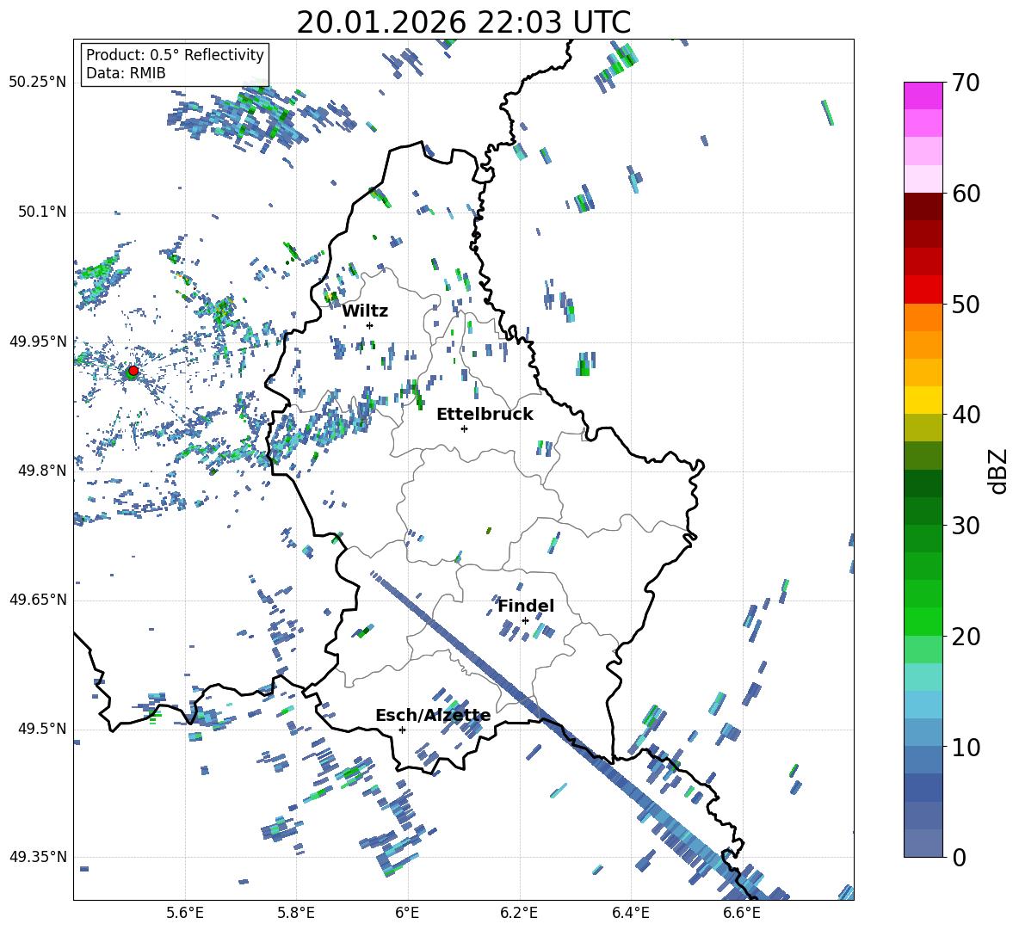Click the 70 tick label on colorbar
The height and width of the screenshot is (930, 1019).
click(966, 83)
